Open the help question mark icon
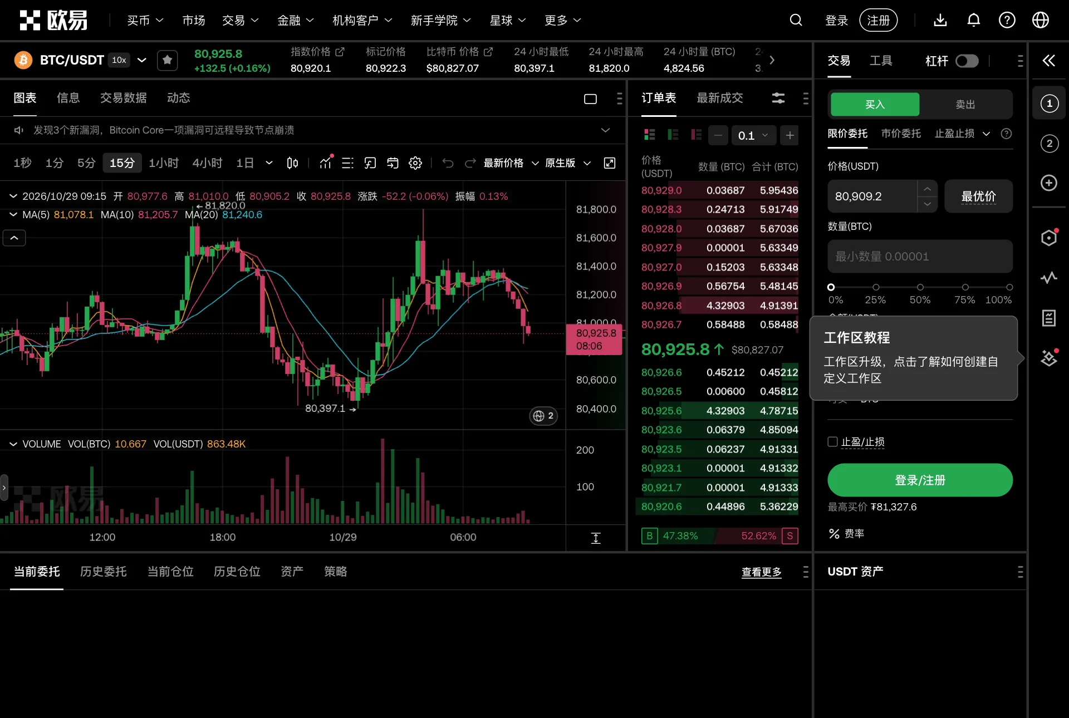The width and height of the screenshot is (1069, 718). pos(1007,21)
